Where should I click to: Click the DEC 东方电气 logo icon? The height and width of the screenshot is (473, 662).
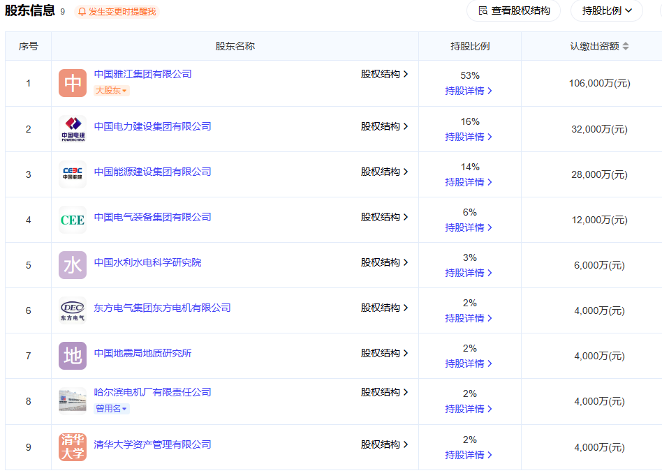point(72,310)
